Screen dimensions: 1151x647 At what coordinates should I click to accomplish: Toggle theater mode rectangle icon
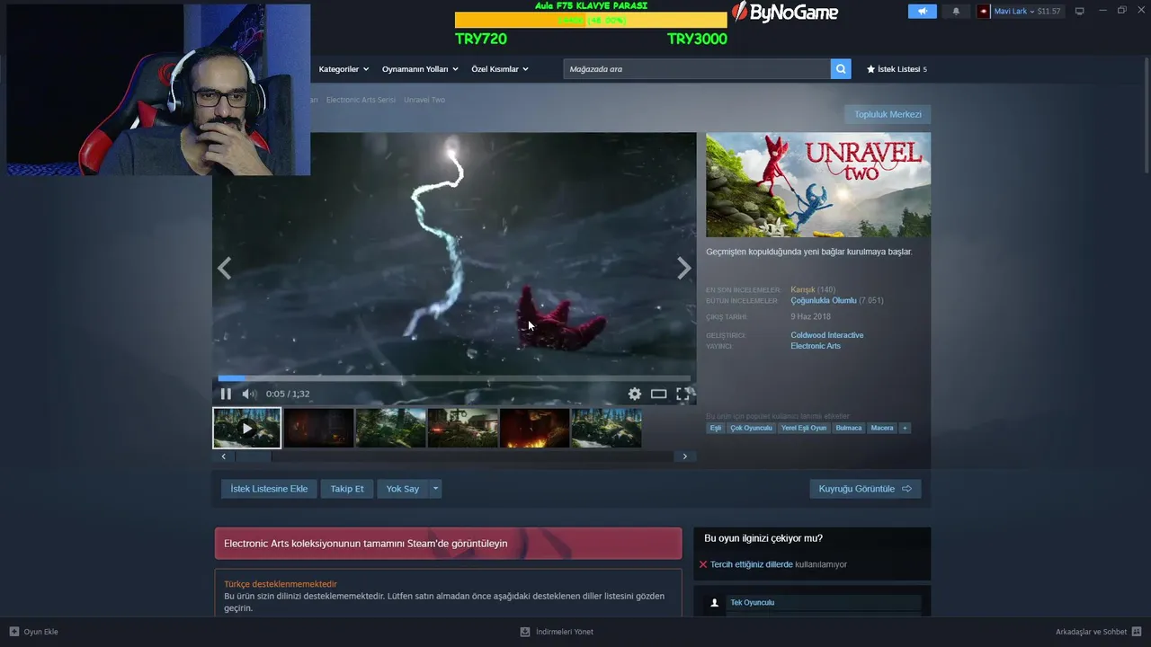point(659,394)
